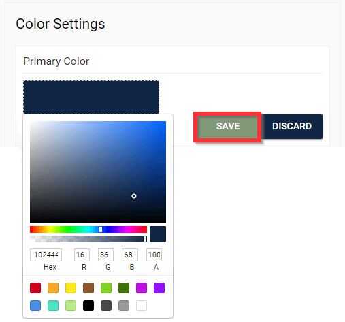The image size is (345, 322).
Task: Select the orange preset color swatch
Action: 53,288
